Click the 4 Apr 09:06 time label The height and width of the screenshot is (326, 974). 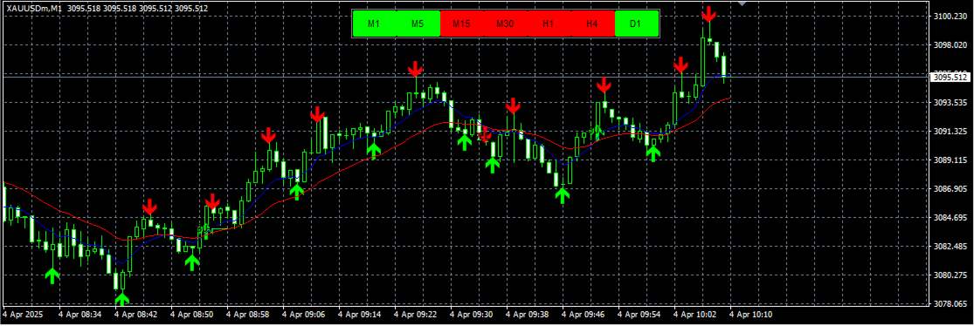304,315
